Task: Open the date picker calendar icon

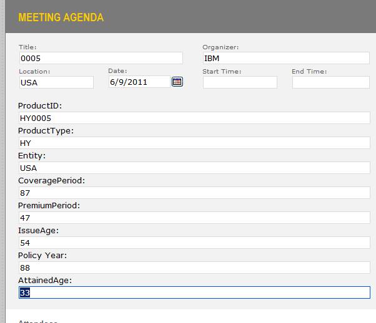Action: click(x=177, y=82)
